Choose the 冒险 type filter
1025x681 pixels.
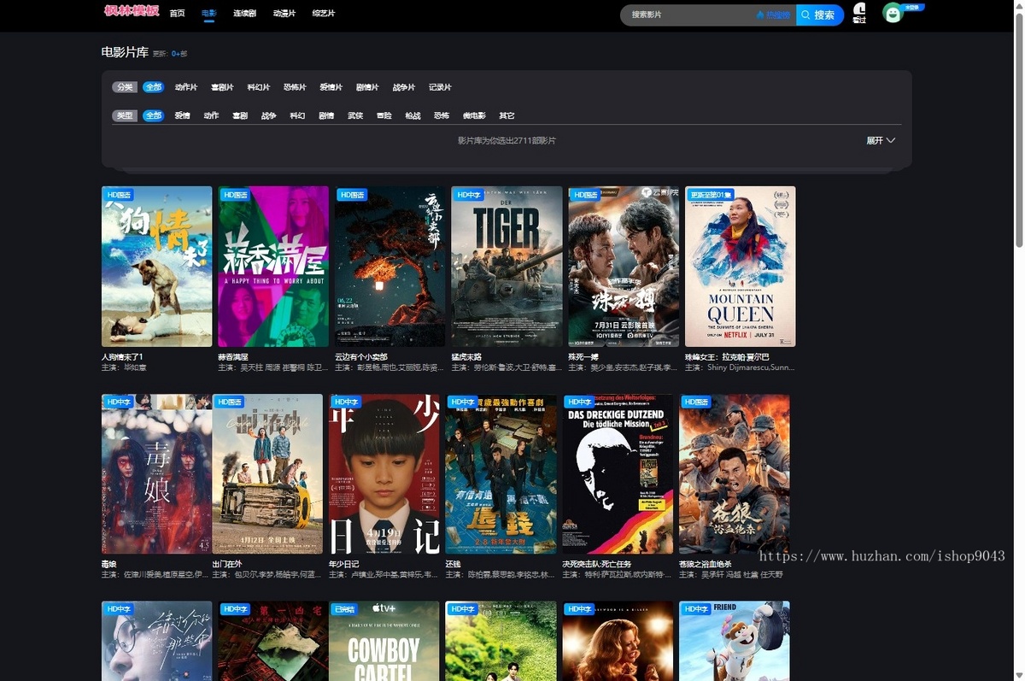tap(384, 115)
